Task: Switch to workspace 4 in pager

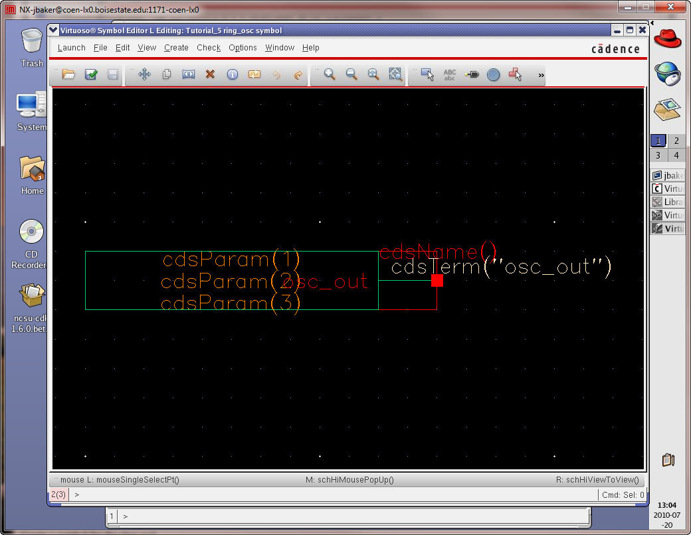Action: (x=676, y=155)
